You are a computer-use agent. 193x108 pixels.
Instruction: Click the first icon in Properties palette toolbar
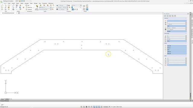pos(165,16)
